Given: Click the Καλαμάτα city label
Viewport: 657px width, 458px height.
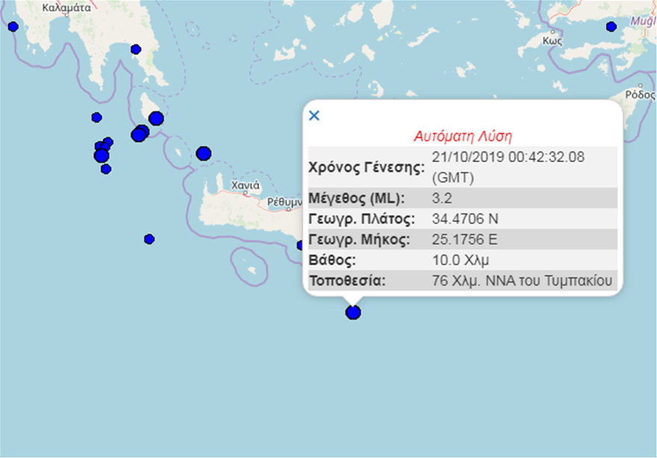Looking at the screenshot, I should coord(66,8).
